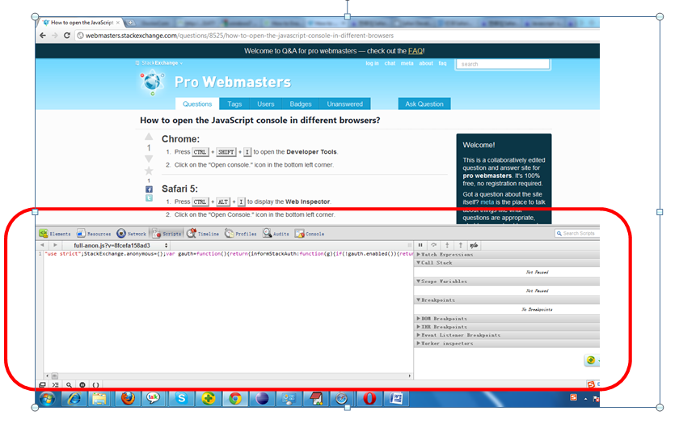Show the console drawer icon
This screenshot has height=424, width=679.
pyautogui.click(x=56, y=384)
